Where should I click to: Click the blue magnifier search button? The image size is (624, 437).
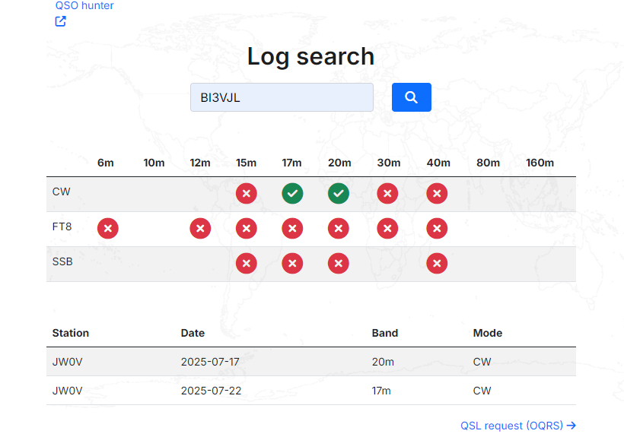(411, 97)
